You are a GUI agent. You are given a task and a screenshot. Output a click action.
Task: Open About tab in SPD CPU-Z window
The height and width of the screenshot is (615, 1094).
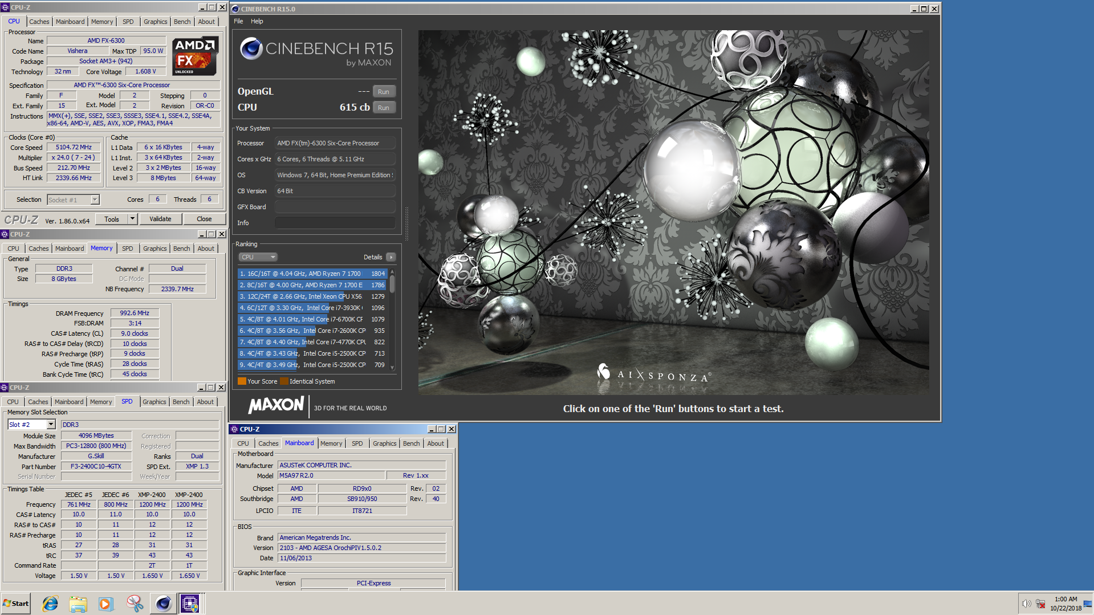coord(206,402)
